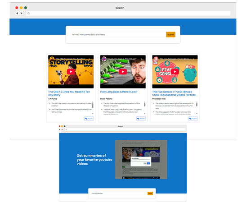Click Submit button in the lower landing page
Viewport: 251px width, 203px height.
[150, 194]
